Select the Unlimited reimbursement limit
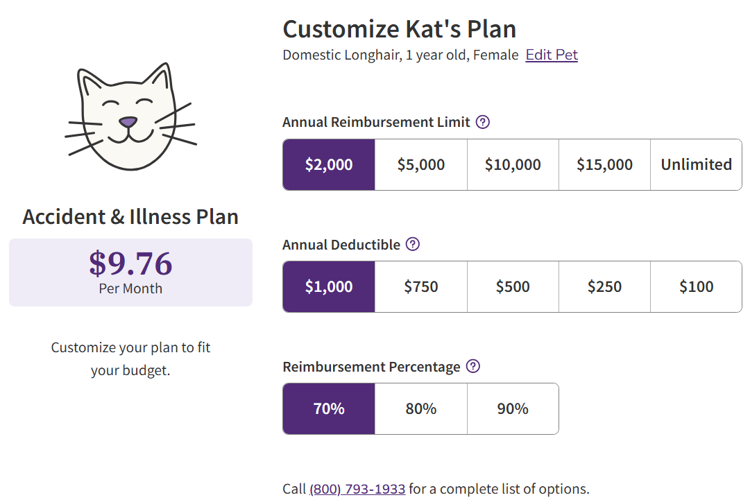The width and height of the screenshot is (750, 502). 695,164
